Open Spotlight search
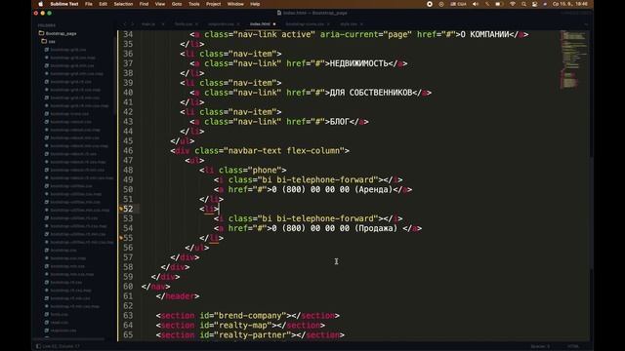625x351 pixels. 523,4
